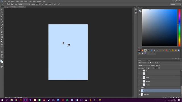Select the Hand tool
The width and height of the screenshot is (182, 102).
click(x=2, y=55)
